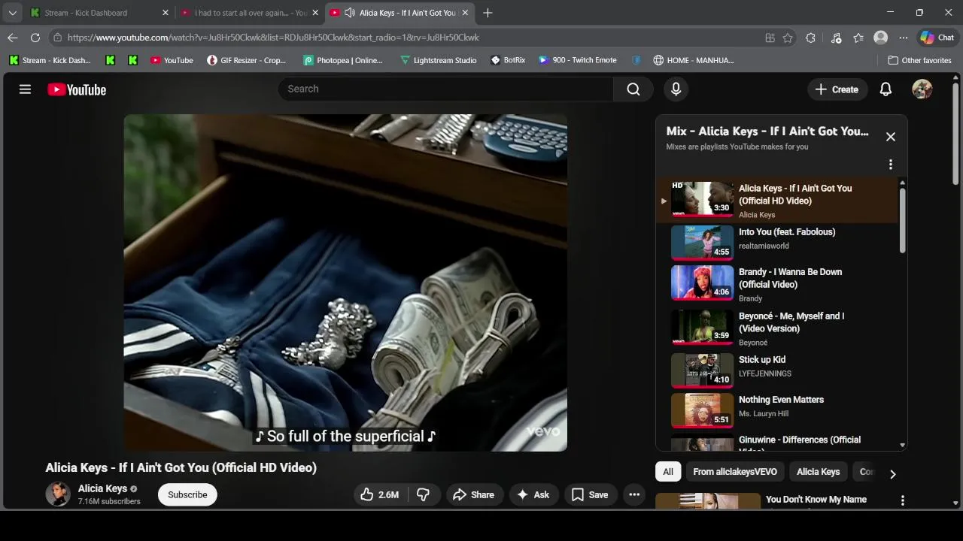Image resolution: width=963 pixels, height=541 pixels.
Task: Open more actions under the video
Action: coord(634,494)
